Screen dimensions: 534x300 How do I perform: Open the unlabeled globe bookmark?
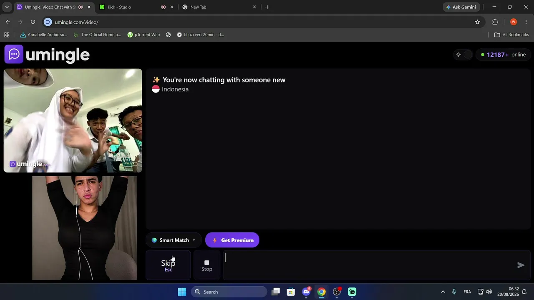[x=168, y=35]
